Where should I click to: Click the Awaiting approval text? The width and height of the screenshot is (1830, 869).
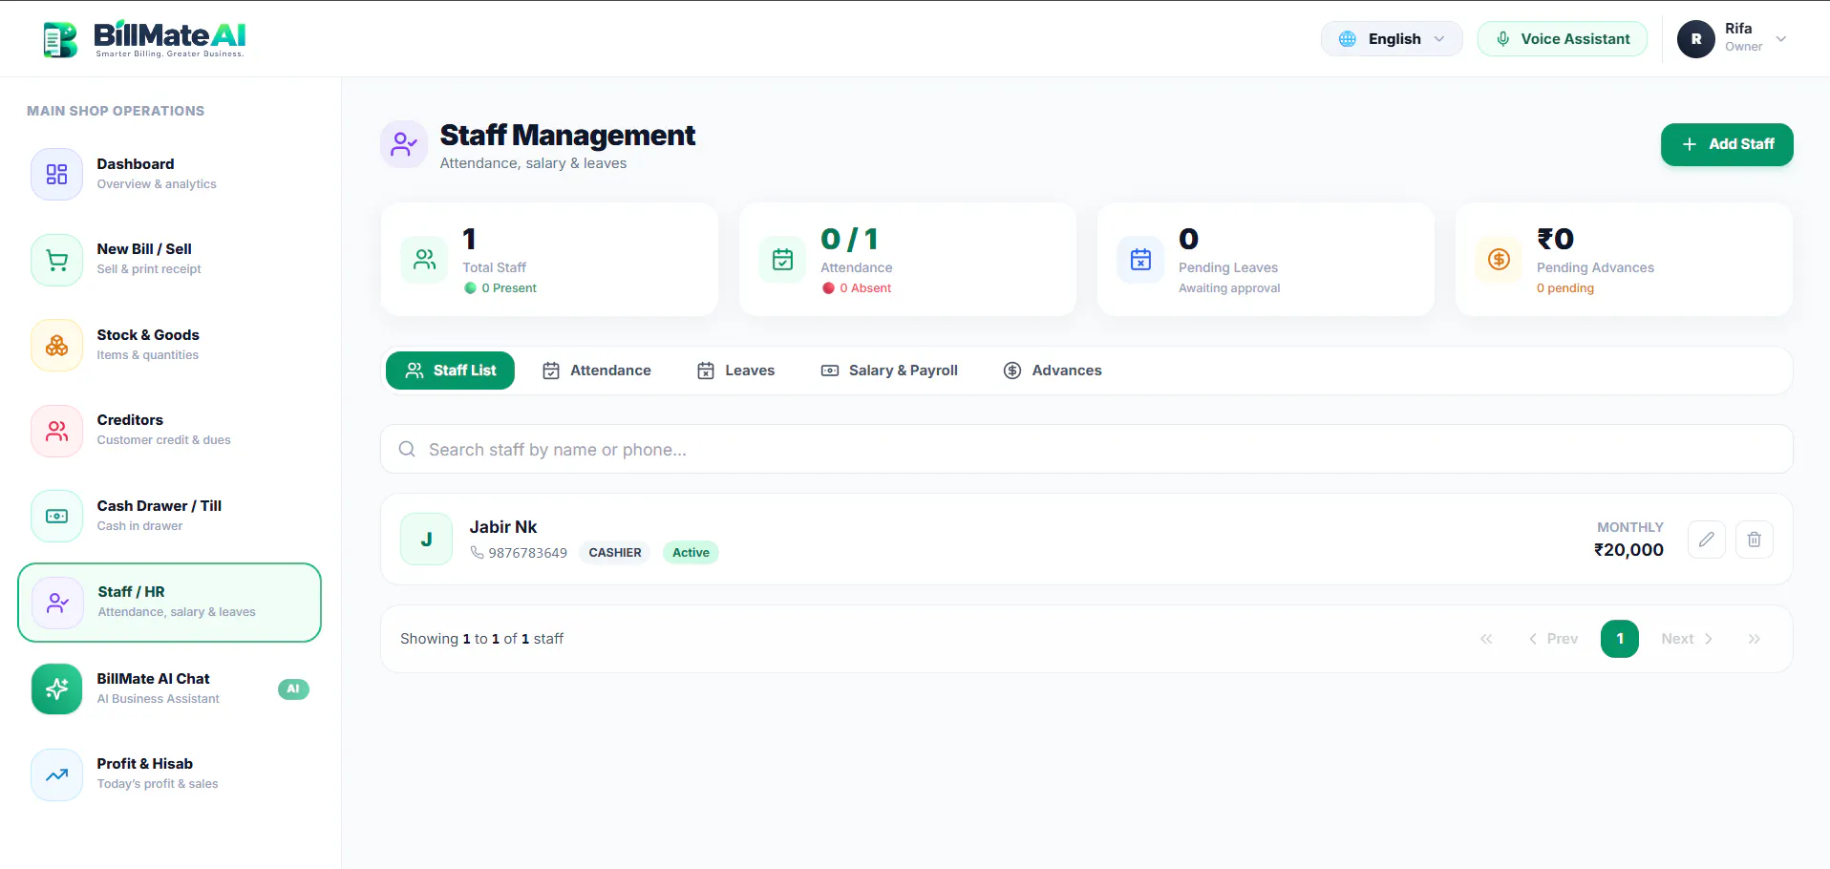(x=1229, y=288)
